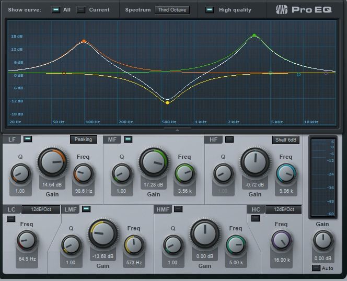Click the HMF frequency value 5.00 k
The image size is (347, 281).
[236, 262]
